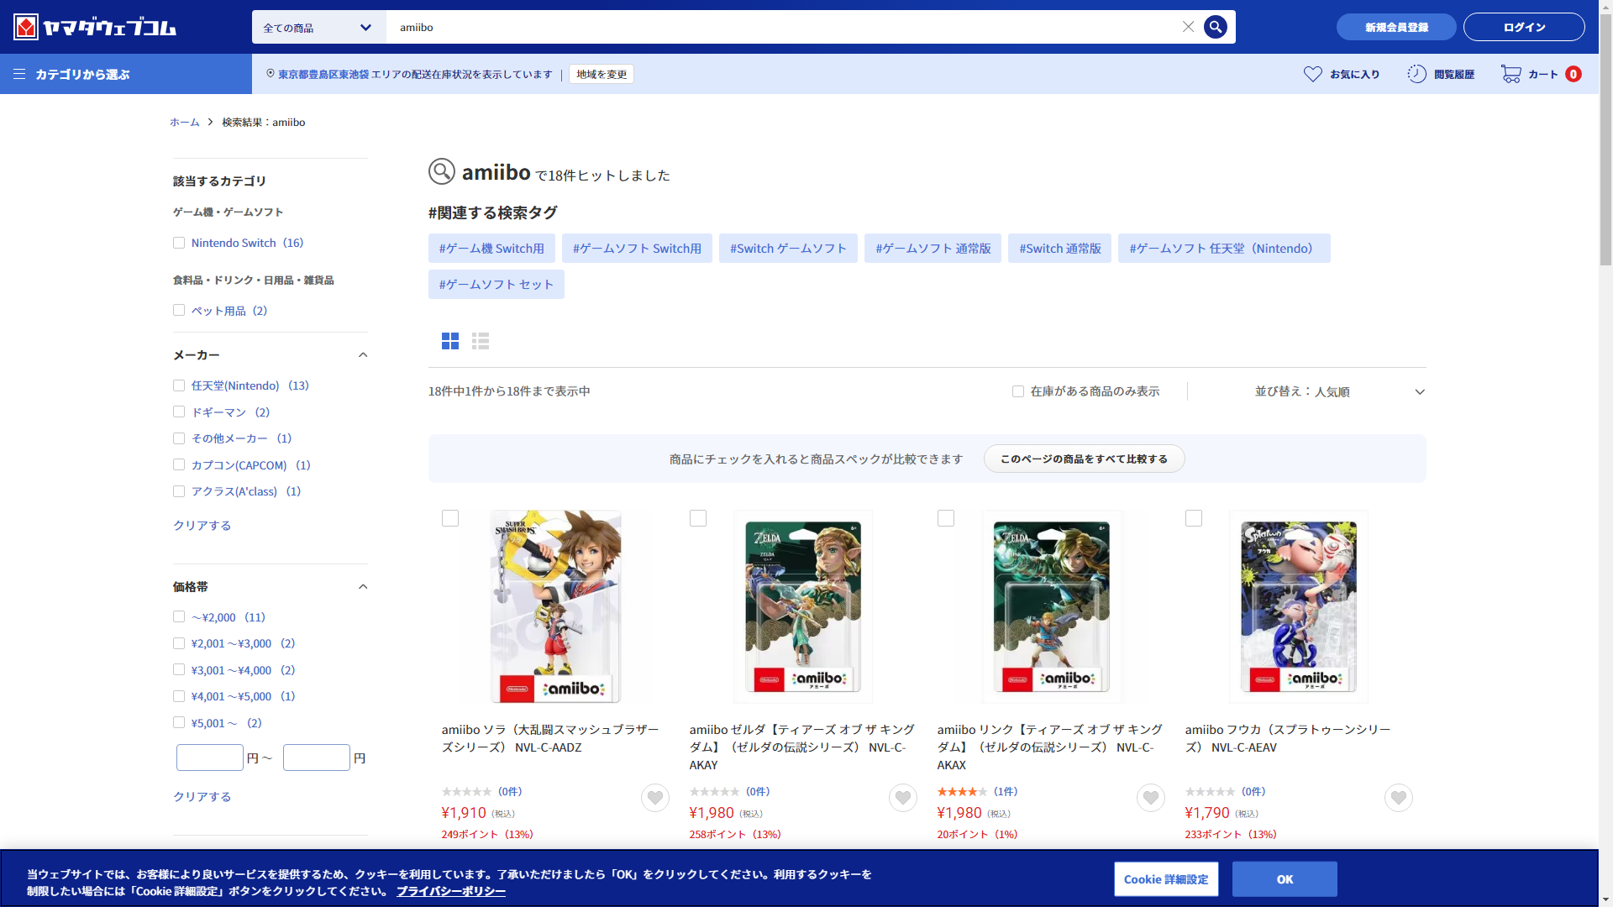Clear the search field with X icon
The width and height of the screenshot is (1613, 907).
click(x=1188, y=27)
